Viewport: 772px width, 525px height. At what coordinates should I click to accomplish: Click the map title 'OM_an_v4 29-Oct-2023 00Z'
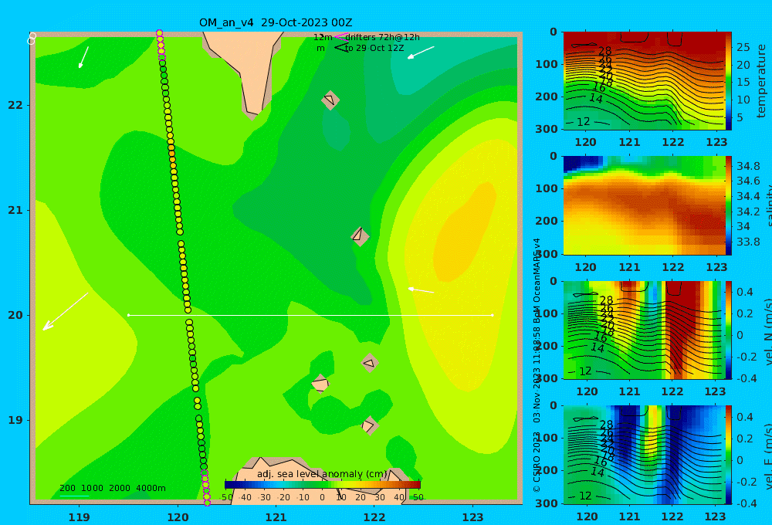[x=276, y=22]
